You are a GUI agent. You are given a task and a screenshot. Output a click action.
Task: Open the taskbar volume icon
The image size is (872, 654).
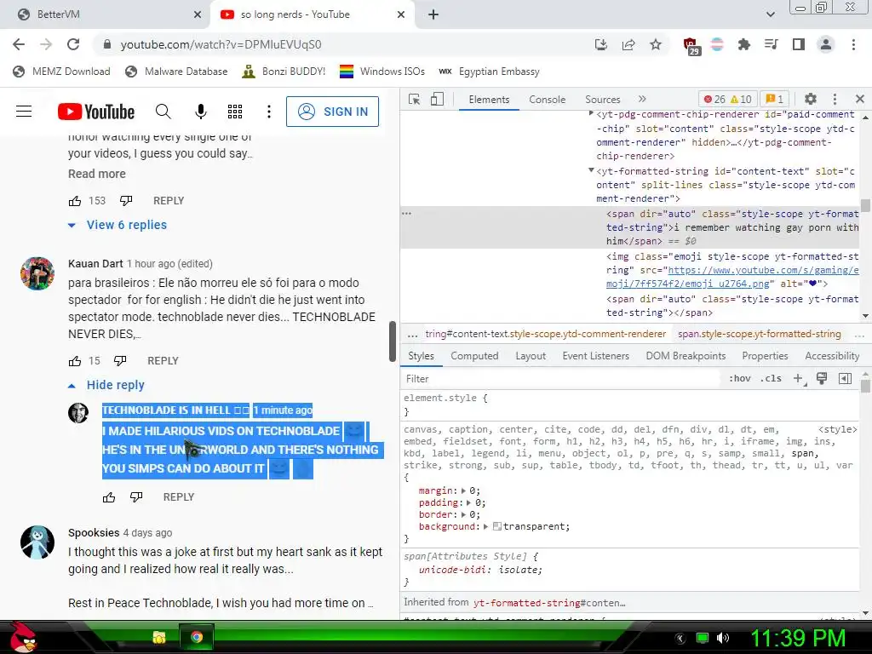723,638
